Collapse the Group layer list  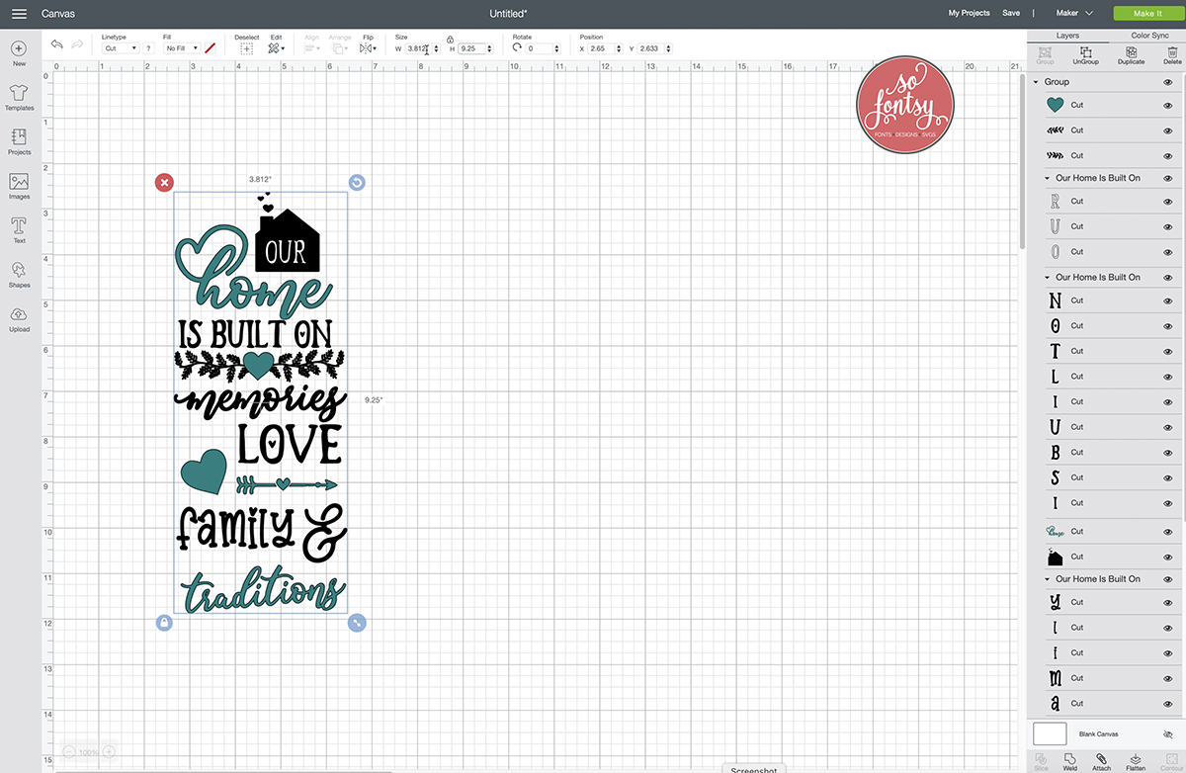coord(1035,81)
